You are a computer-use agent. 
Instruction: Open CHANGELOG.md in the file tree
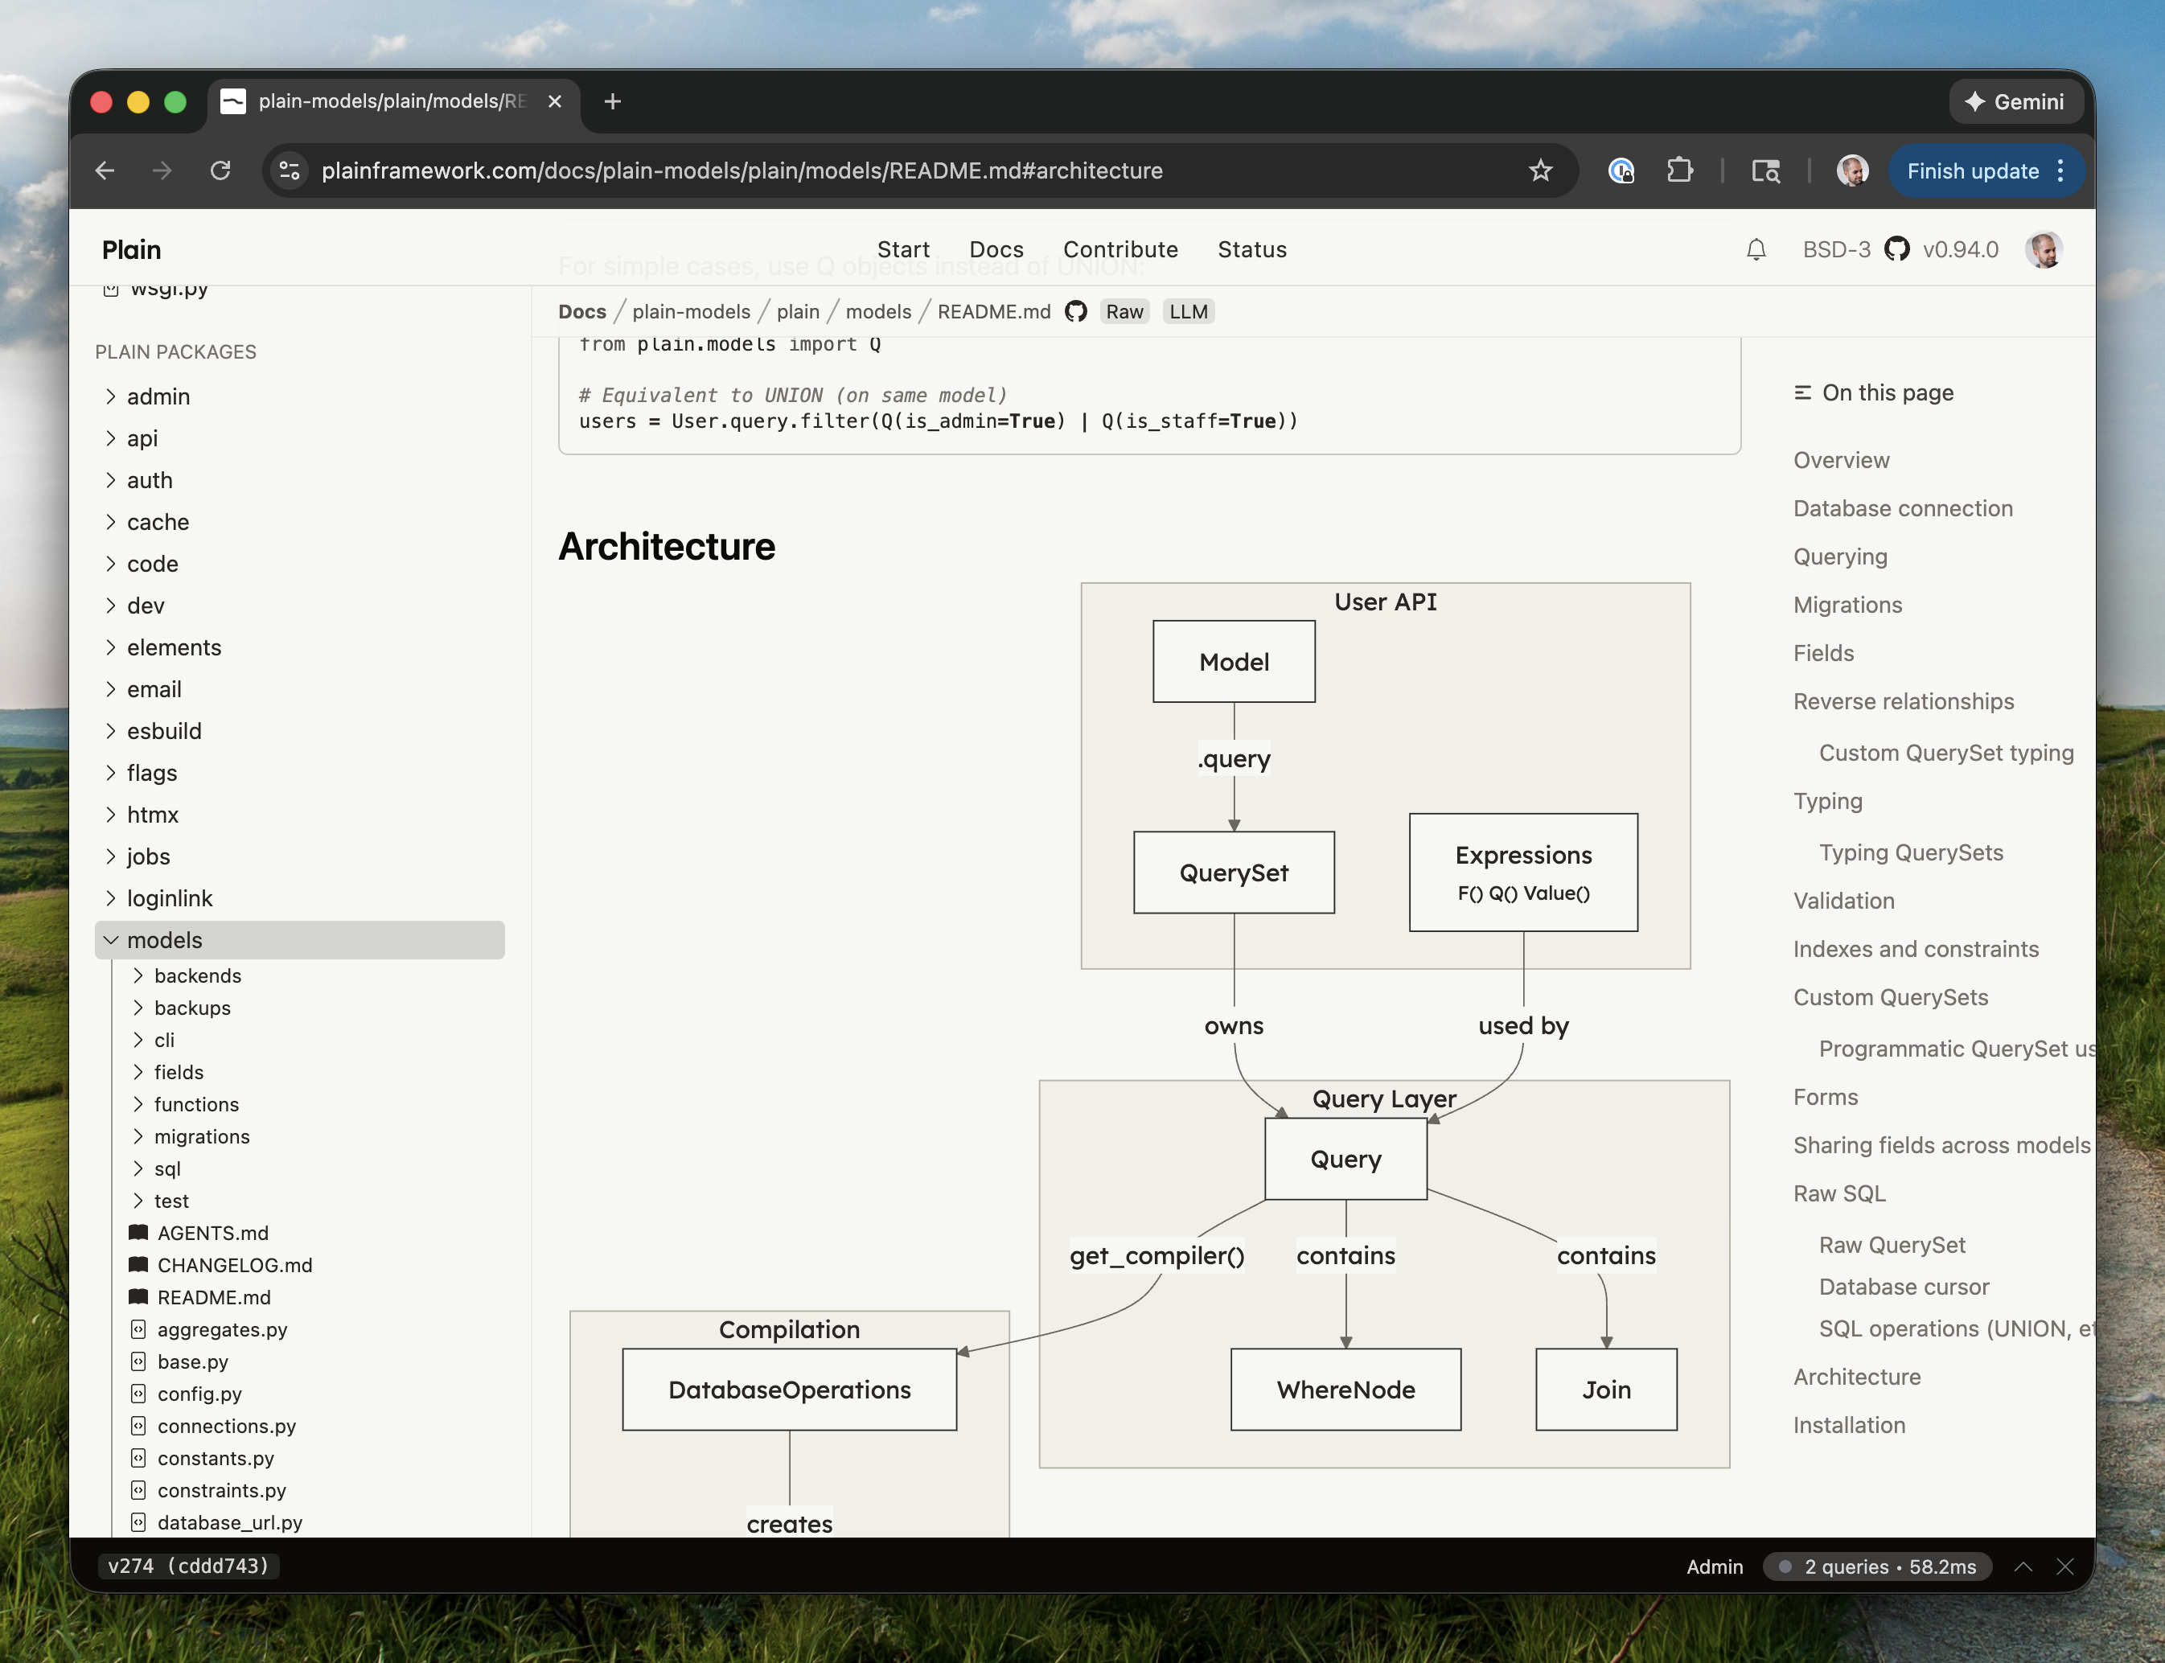coord(235,1265)
